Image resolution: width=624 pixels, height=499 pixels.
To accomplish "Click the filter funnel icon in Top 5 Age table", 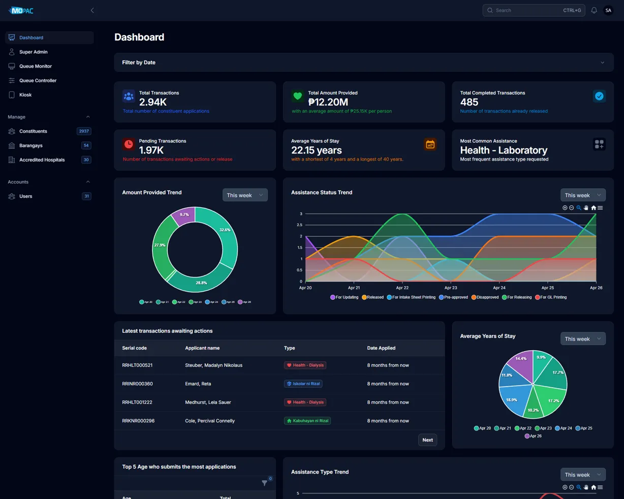I will click(265, 483).
